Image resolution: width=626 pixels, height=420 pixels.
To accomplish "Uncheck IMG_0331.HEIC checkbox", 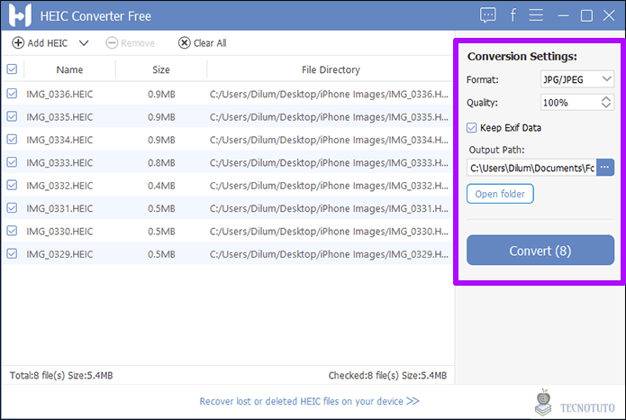I will click(12, 208).
